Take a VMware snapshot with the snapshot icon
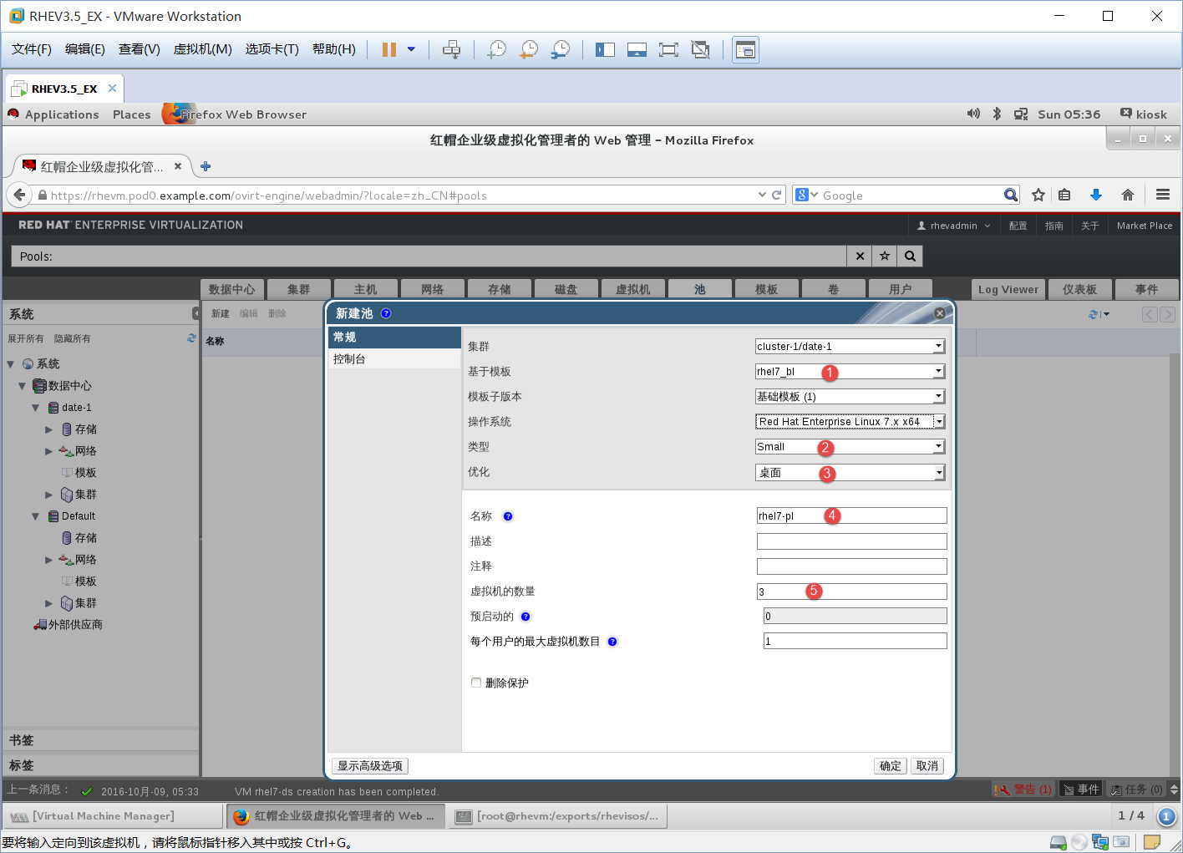The image size is (1183, 853). pos(497,49)
